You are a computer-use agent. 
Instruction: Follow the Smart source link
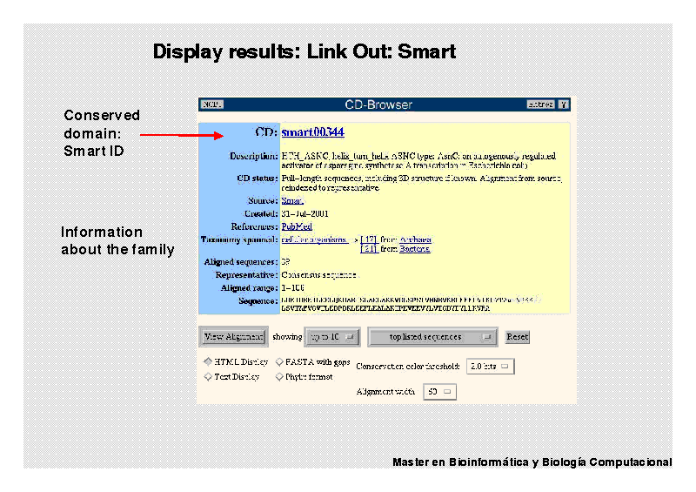click(x=292, y=200)
